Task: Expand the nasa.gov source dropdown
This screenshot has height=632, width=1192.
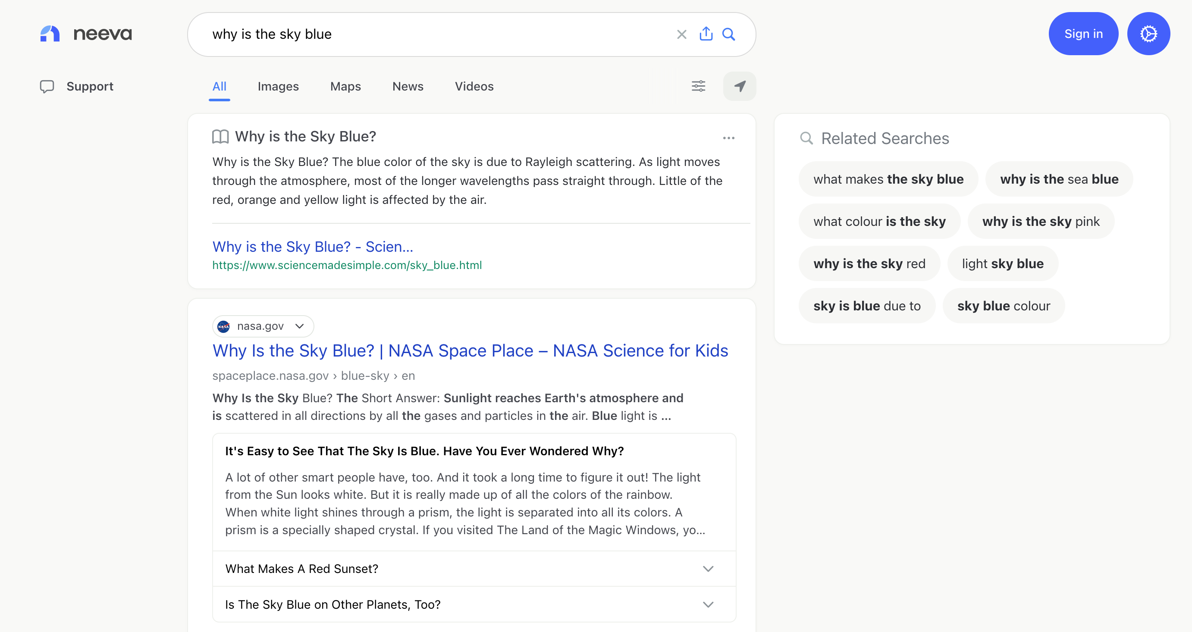Action: click(263, 326)
